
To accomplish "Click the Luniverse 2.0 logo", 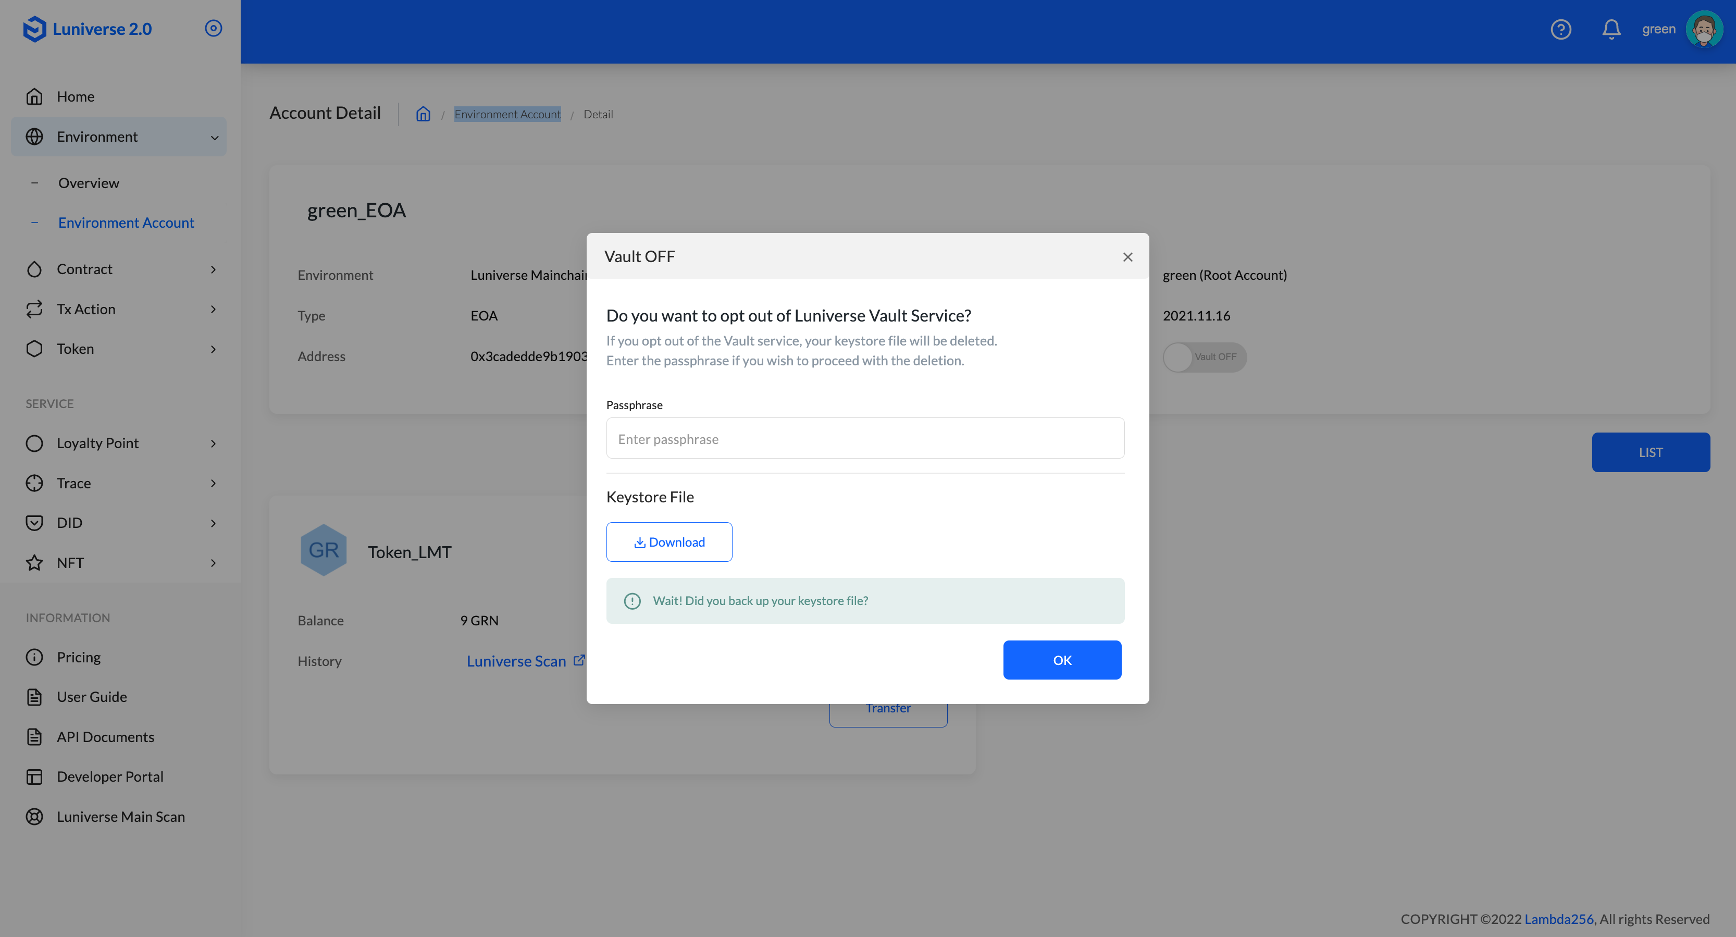I will pos(88,29).
